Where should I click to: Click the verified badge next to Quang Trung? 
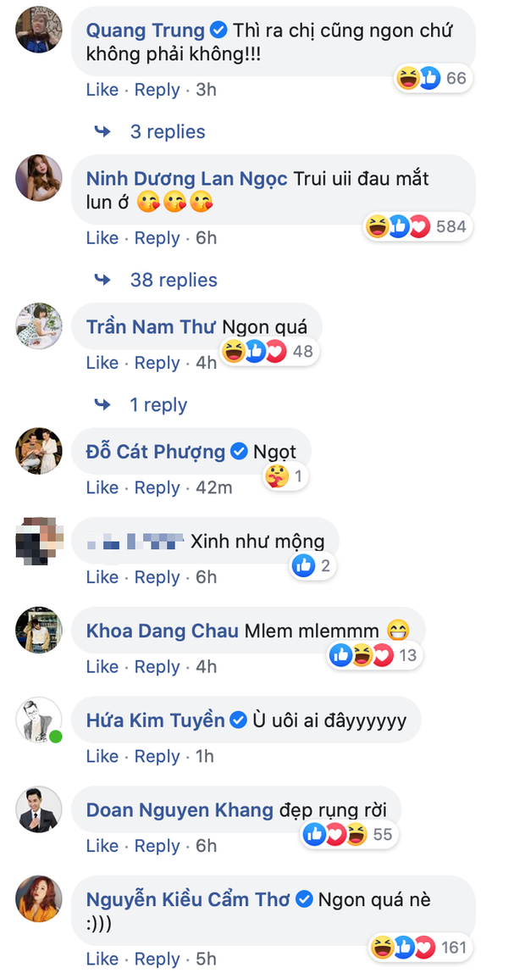click(218, 30)
